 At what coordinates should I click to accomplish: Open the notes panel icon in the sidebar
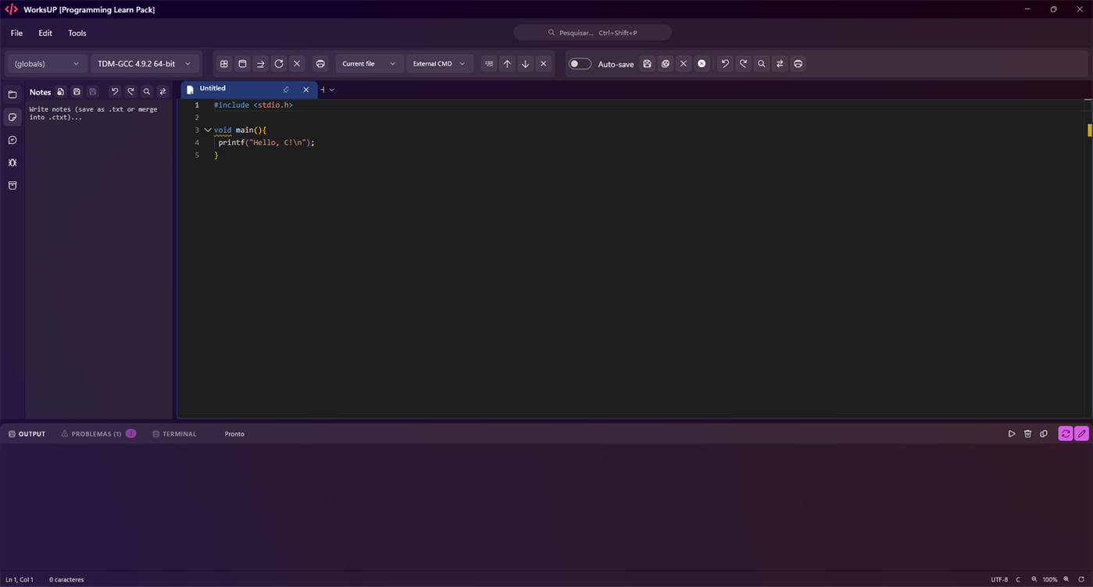13,117
